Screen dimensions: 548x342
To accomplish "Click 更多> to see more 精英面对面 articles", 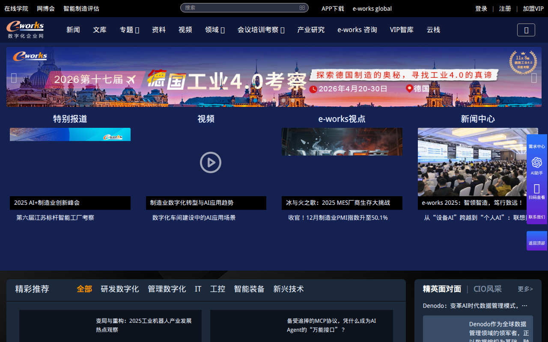I will click(x=524, y=289).
